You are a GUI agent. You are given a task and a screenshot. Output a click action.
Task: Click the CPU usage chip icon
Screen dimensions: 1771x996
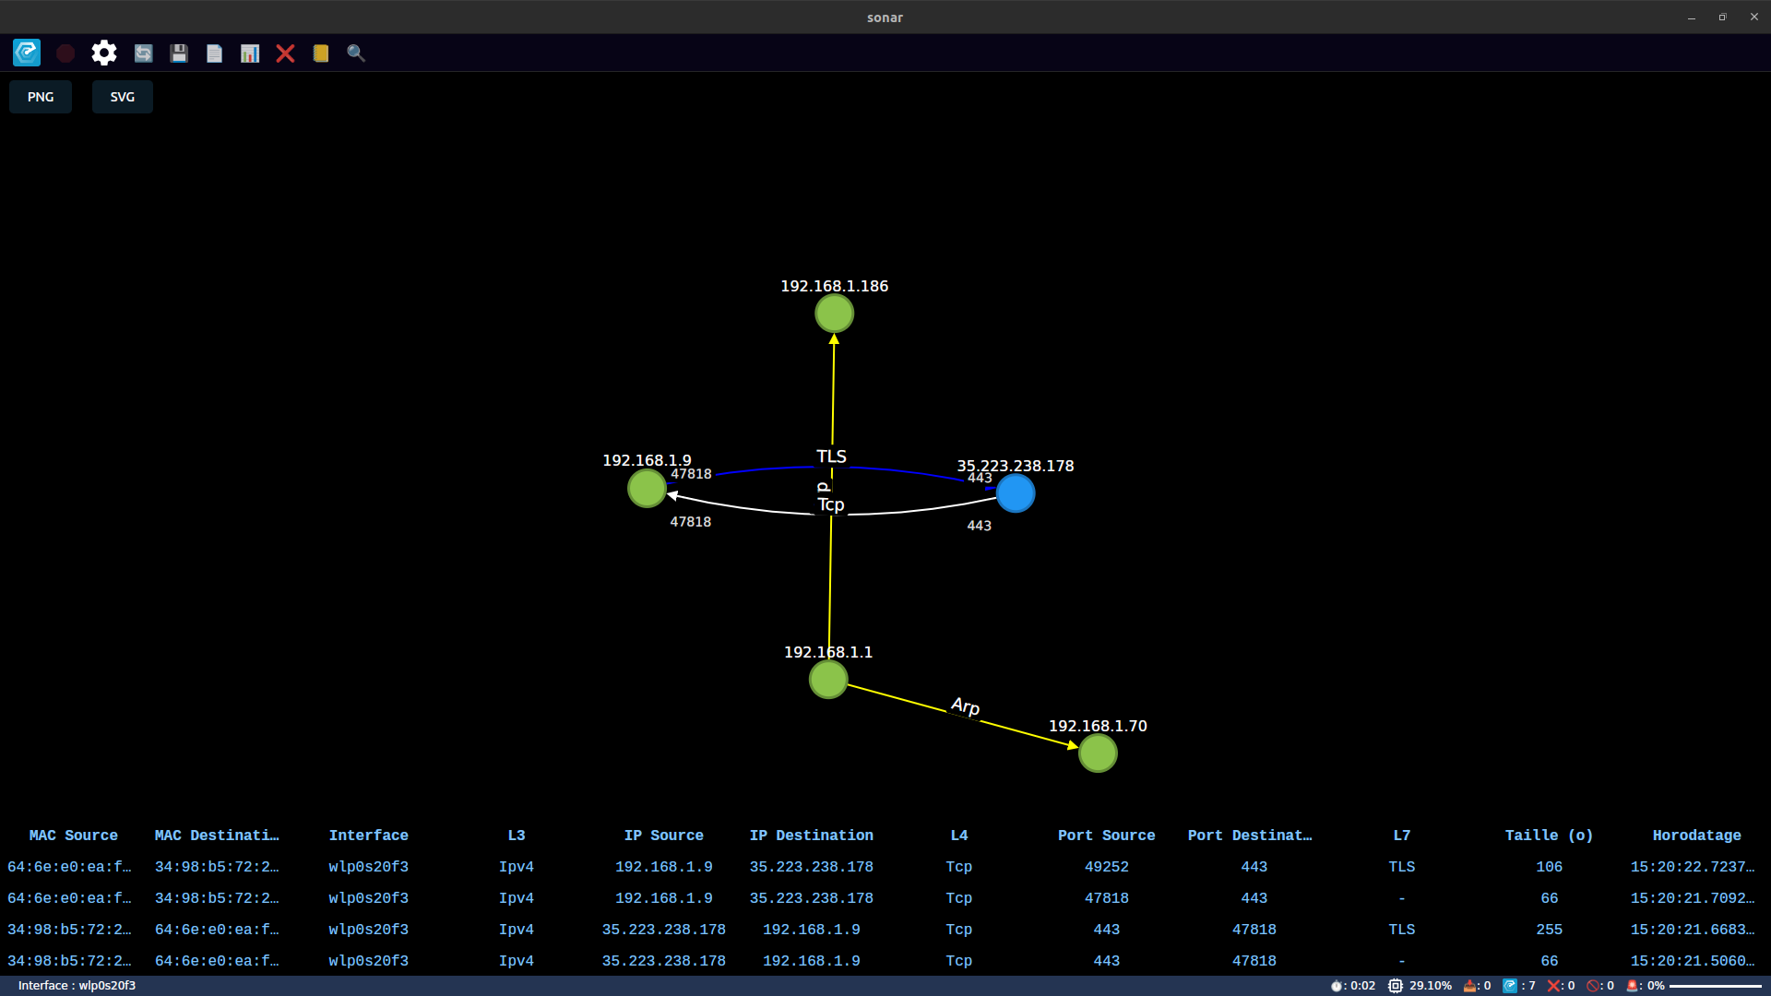point(1396,986)
